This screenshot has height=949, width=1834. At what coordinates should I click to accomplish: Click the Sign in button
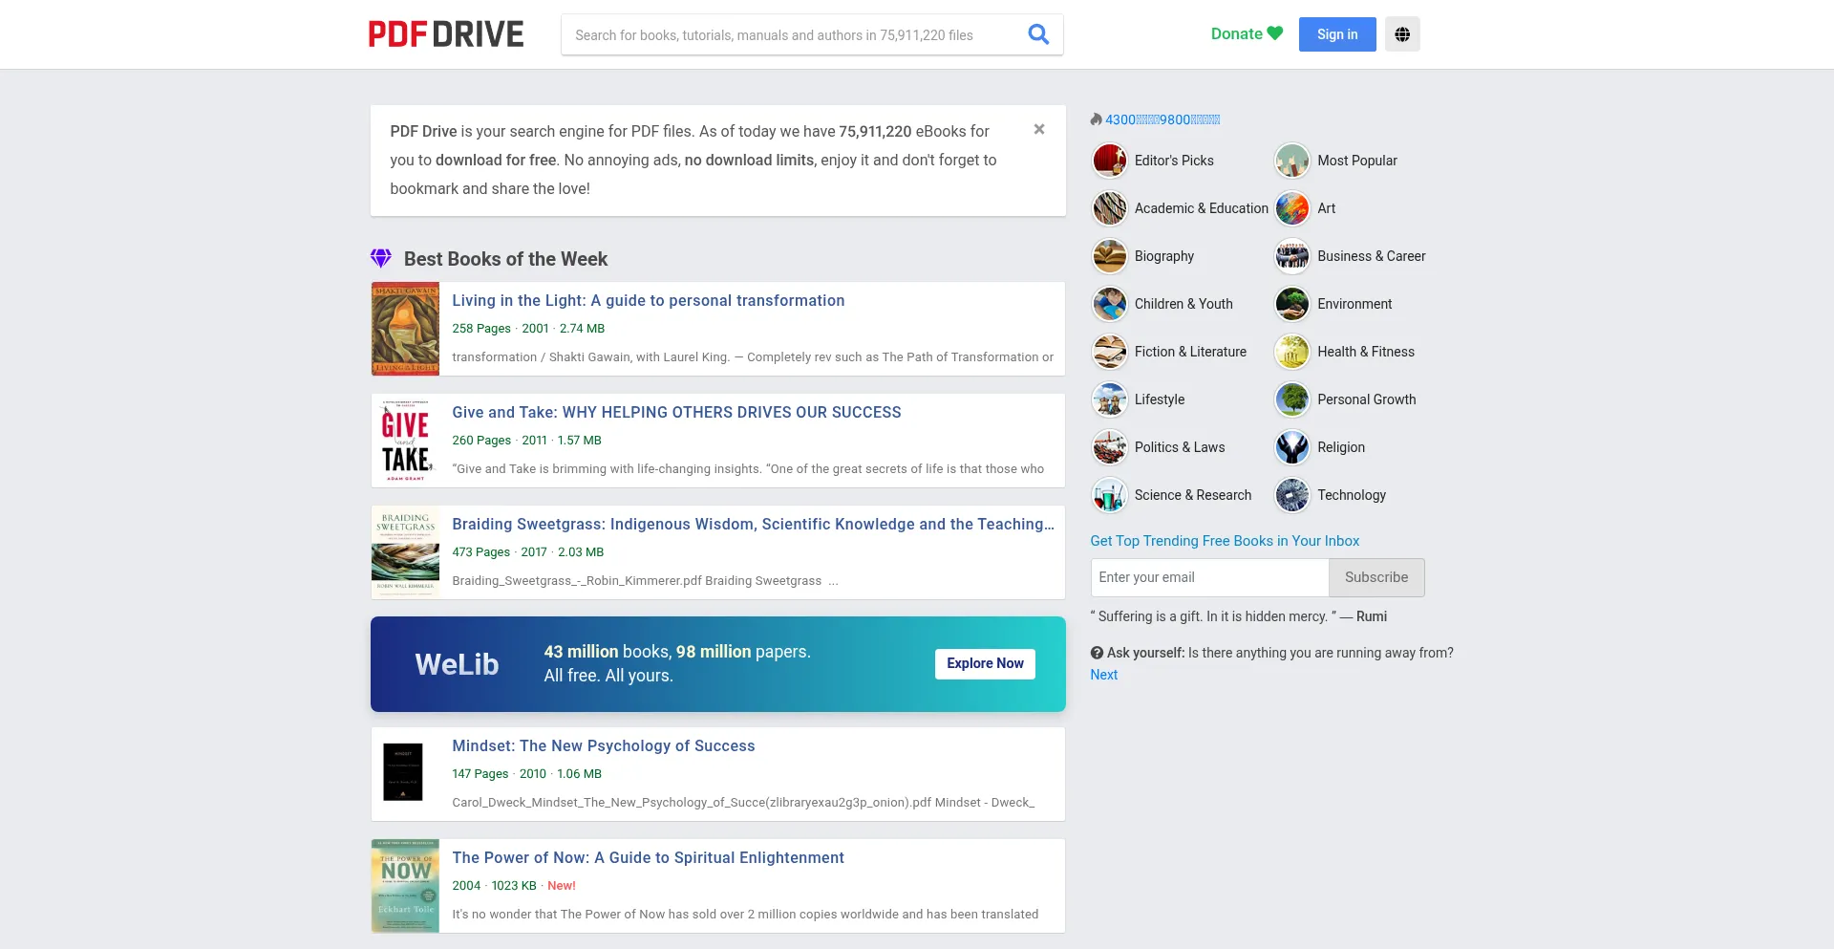coord(1337,34)
